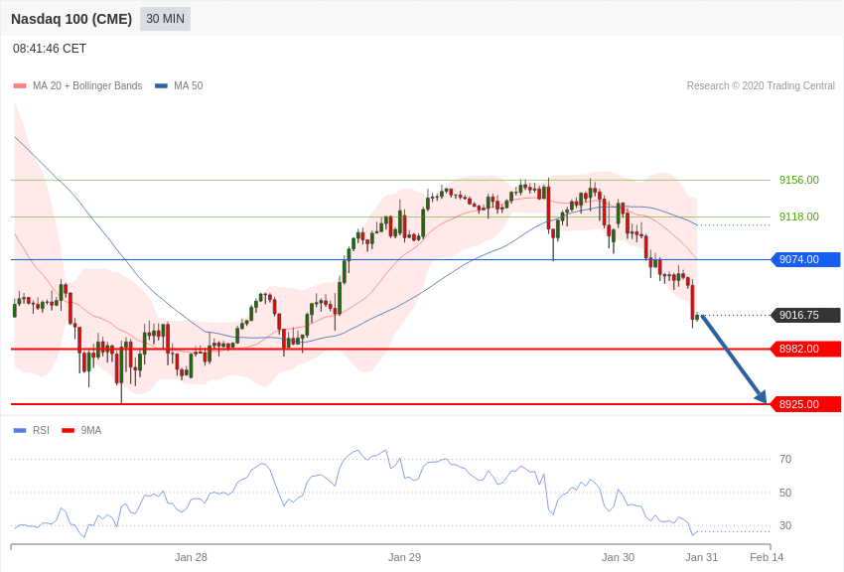Click the Jan 31 date axis label
844x572 pixels.
pyautogui.click(x=701, y=557)
